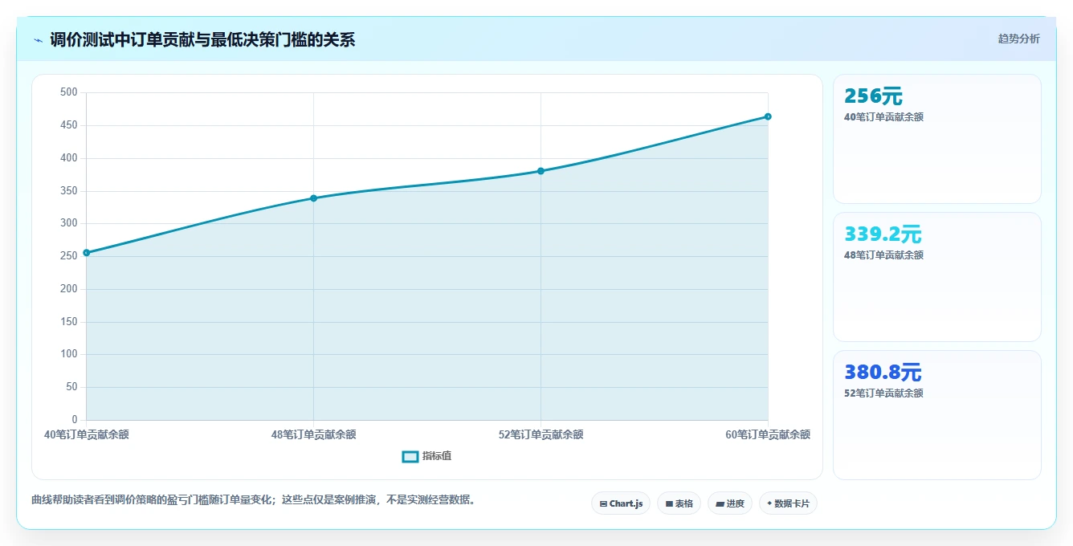Click the data point for 60笔订单贡献余额
Viewport: 1073px width, 546px height.
(768, 116)
